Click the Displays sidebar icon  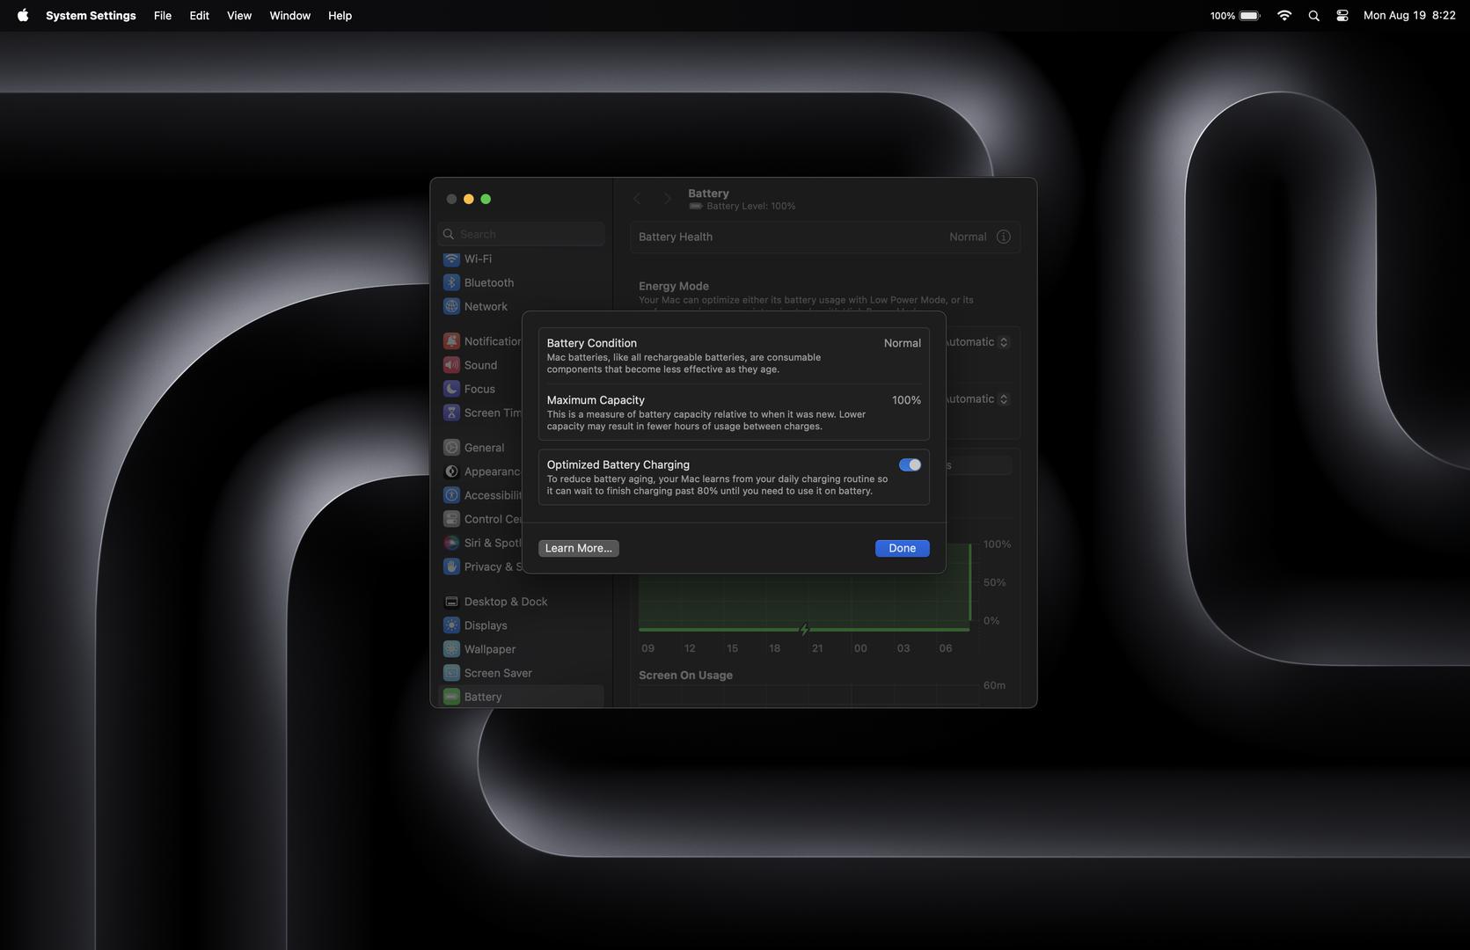(451, 625)
